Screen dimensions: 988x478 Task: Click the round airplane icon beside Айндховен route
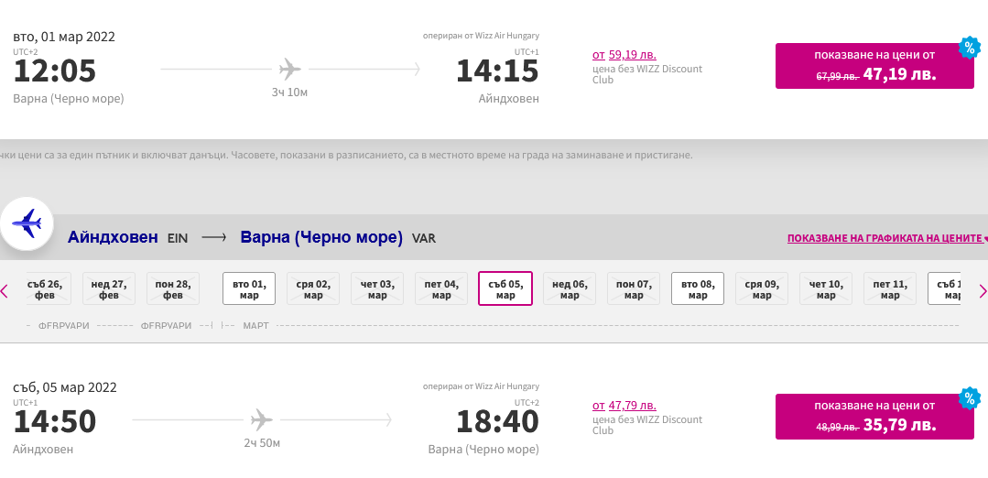pyautogui.click(x=27, y=223)
